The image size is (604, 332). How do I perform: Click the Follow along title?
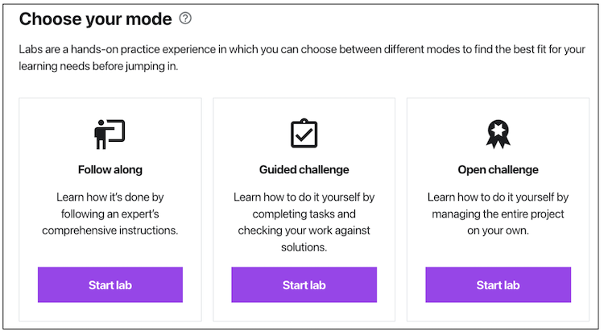tap(110, 170)
